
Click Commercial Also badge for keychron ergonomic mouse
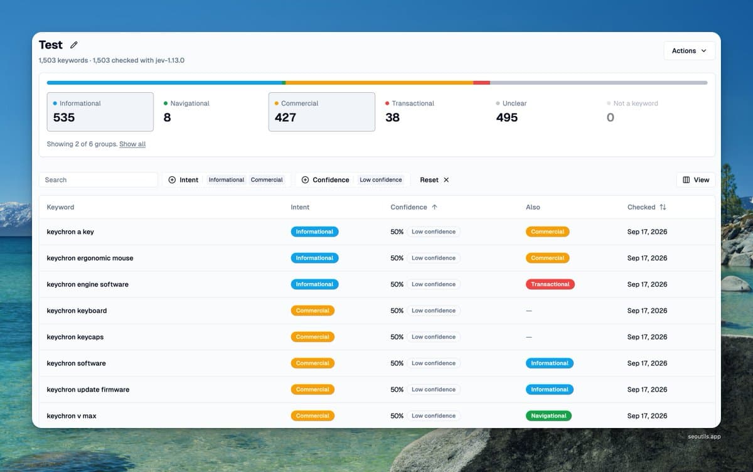coord(548,258)
